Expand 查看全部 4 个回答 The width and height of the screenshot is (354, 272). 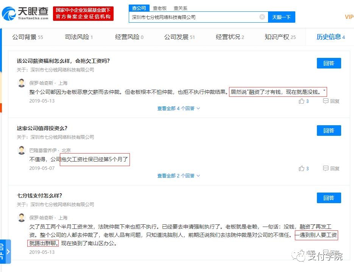pyautogui.click(x=178, y=109)
